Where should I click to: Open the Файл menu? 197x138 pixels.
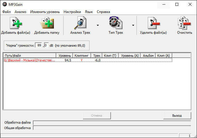[6, 12]
